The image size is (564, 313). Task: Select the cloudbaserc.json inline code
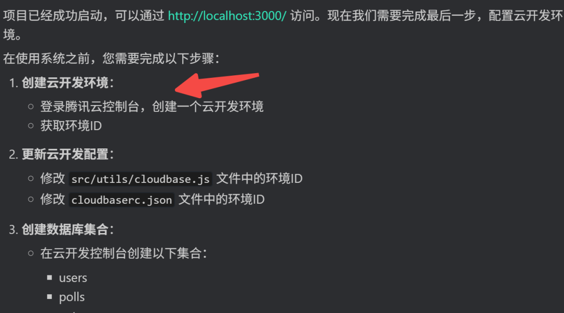122,200
